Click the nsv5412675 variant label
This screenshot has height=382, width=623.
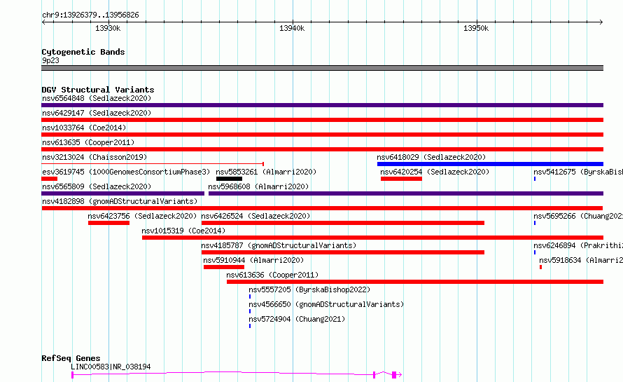[x=578, y=172]
